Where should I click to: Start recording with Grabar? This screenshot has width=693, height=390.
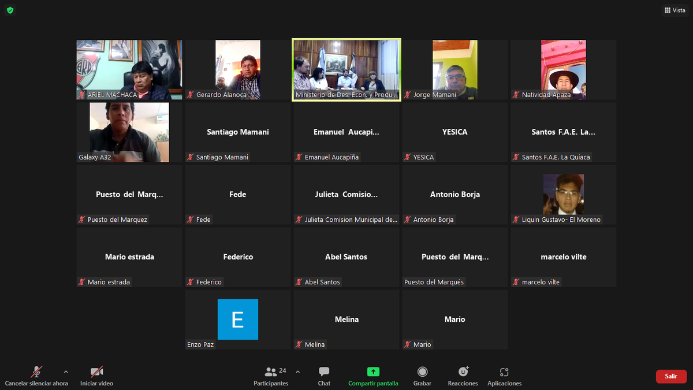point(422,376)
